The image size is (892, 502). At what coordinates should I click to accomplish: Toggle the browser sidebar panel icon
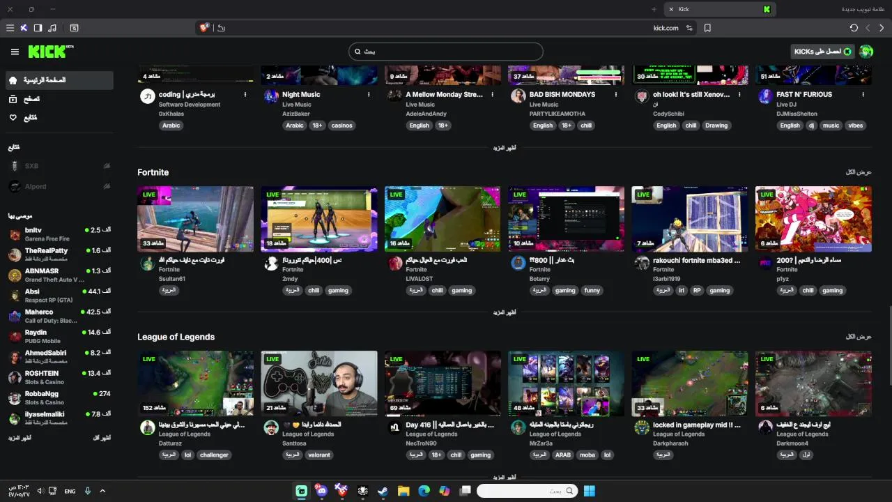tap(38, 28)
